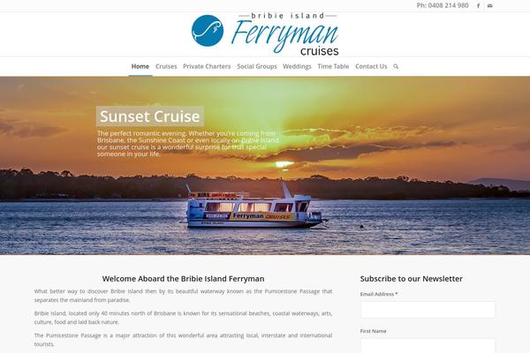The image size is (530, 353).
Task: Click the Welcome Aboard heading
Action: point(183,279)
